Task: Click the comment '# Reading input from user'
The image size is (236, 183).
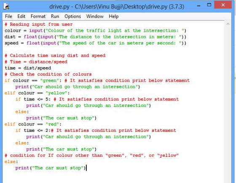Action: point(39,25)
